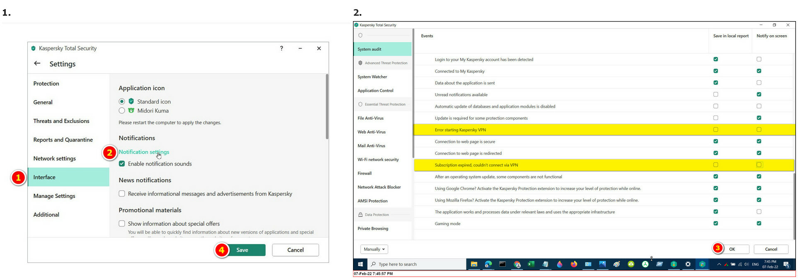798x279 pixels.
Task: Open the Paint palette taskbar icon
Action: click(x=617, y=264)
